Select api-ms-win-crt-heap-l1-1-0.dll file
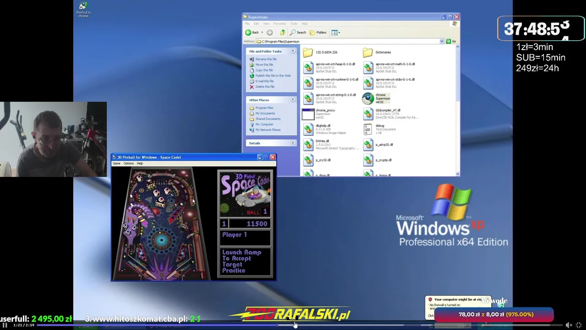Screen dimensions: 586x330 [x=330, y=68]
